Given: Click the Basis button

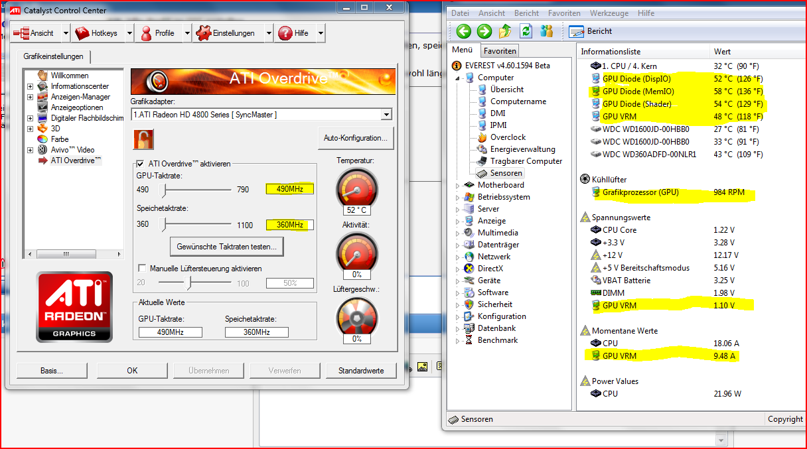Looking at the screenshot, I should click(x=51, y=371).
